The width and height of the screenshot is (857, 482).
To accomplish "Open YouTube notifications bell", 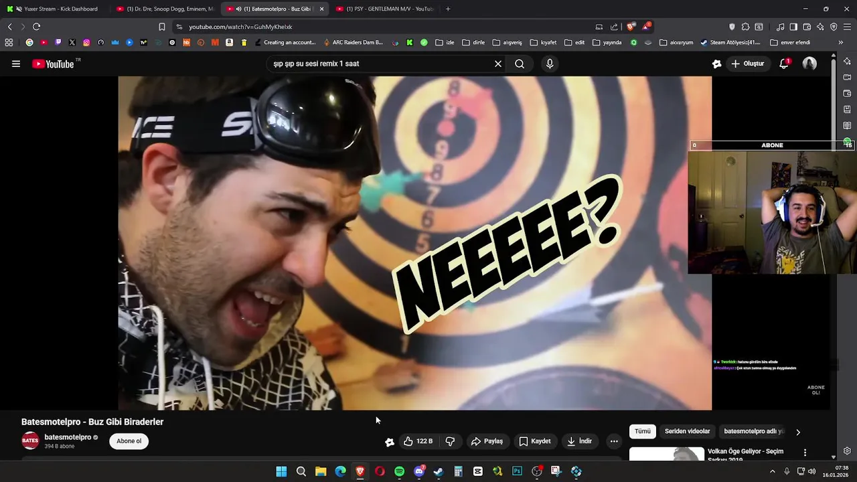I will click(x=784, y=64).
